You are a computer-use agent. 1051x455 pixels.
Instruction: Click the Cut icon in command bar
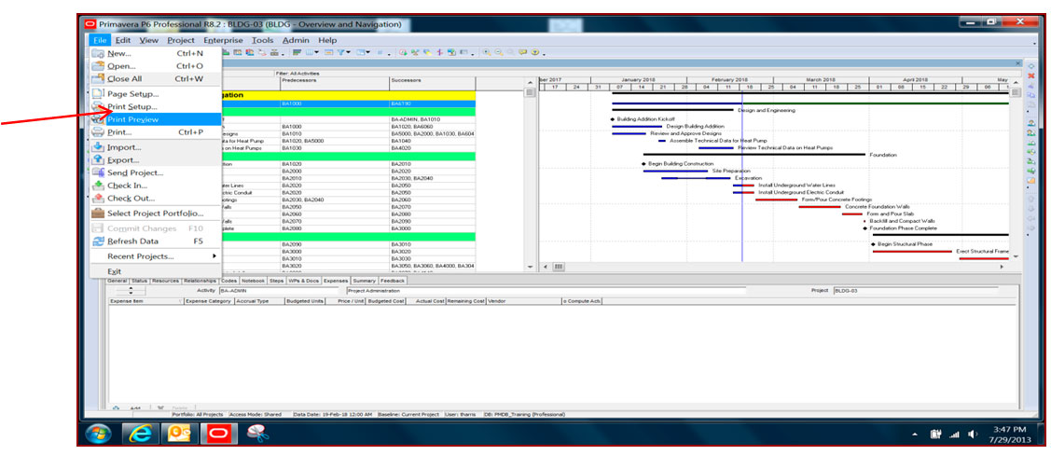[x=1030, y=85]
